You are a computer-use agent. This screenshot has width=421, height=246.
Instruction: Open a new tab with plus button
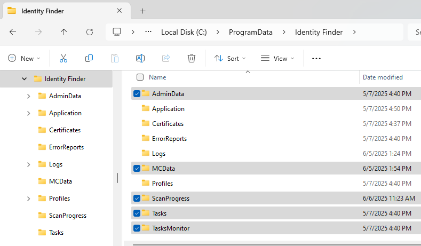142,11
